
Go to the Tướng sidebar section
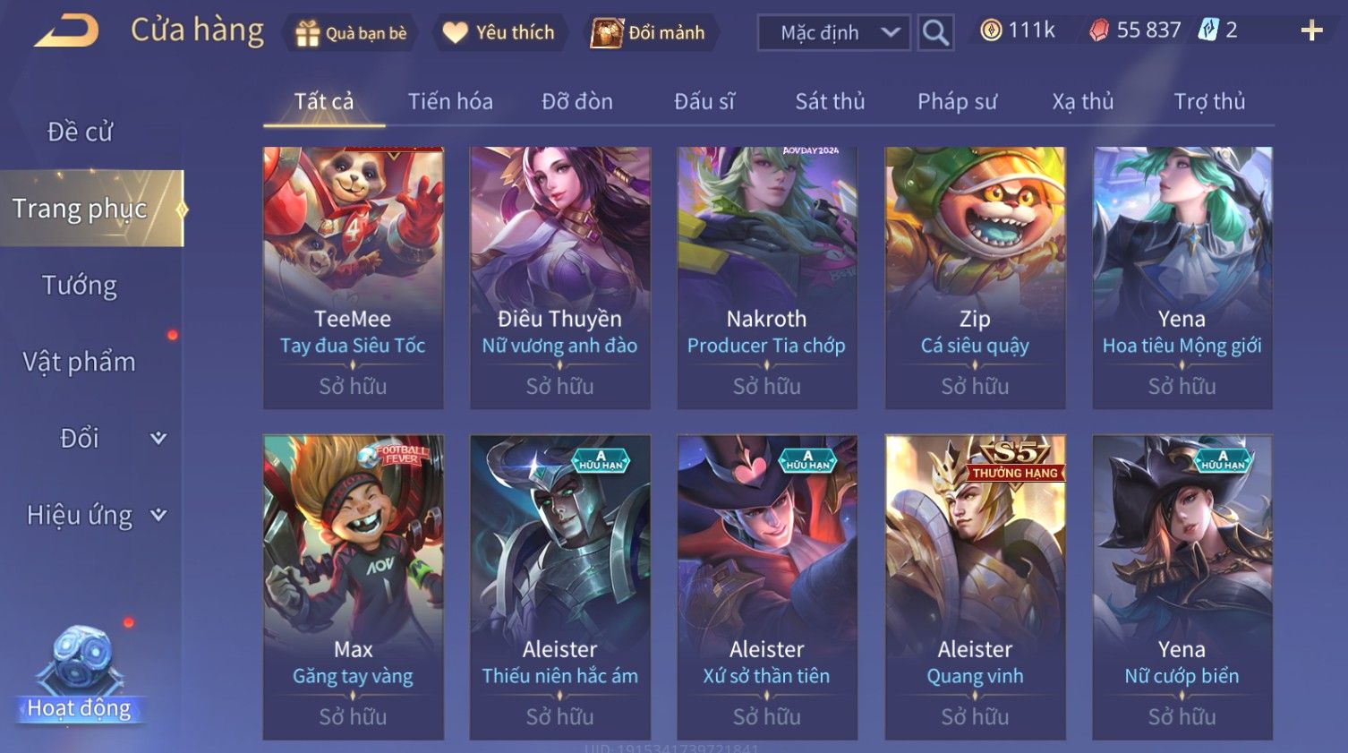point(80,285)
